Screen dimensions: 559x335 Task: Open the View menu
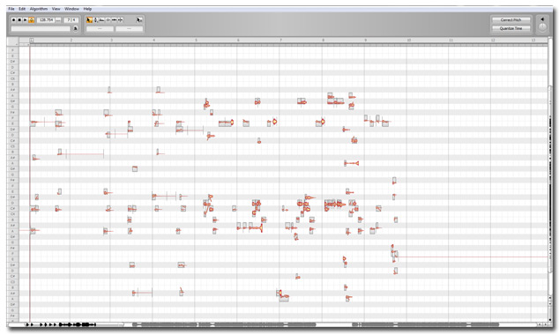[56, 9]
